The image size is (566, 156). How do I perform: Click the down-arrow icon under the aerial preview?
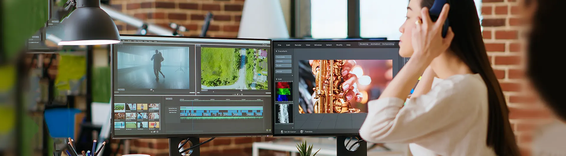click(213, 92)
